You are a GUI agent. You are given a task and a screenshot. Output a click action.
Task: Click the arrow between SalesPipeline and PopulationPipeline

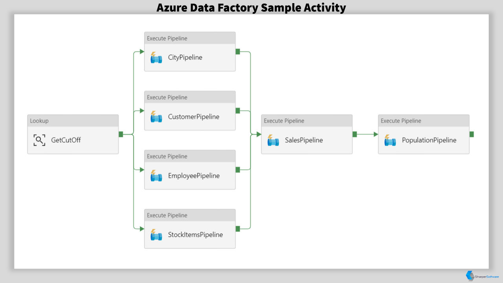coord(367,134)
